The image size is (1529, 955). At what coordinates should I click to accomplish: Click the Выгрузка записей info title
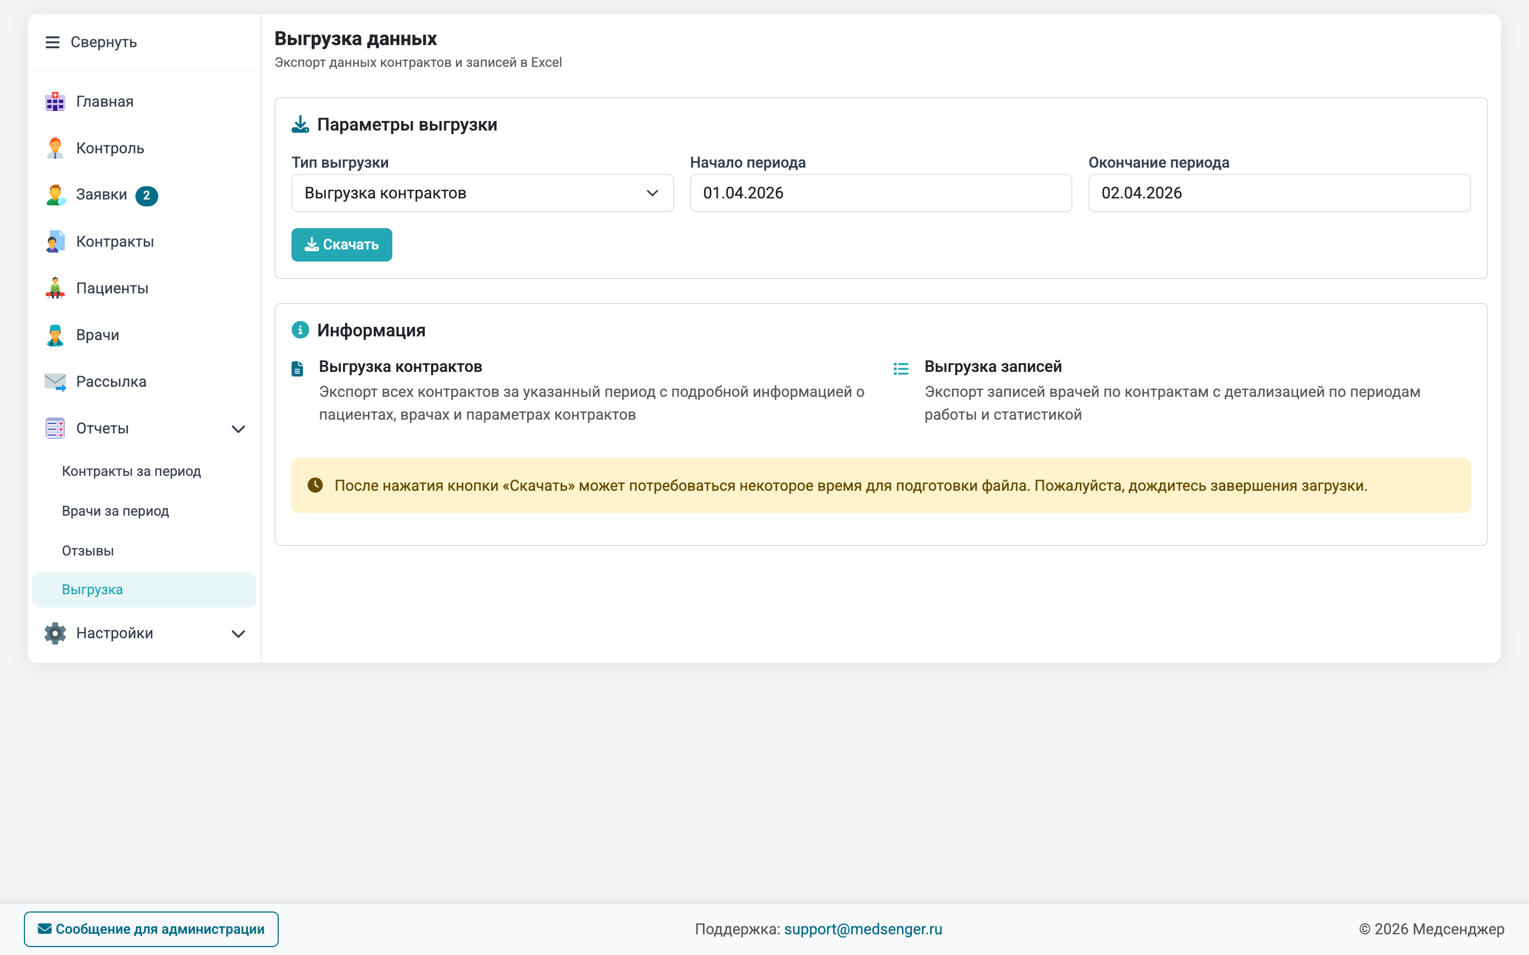tap(993, 367)
